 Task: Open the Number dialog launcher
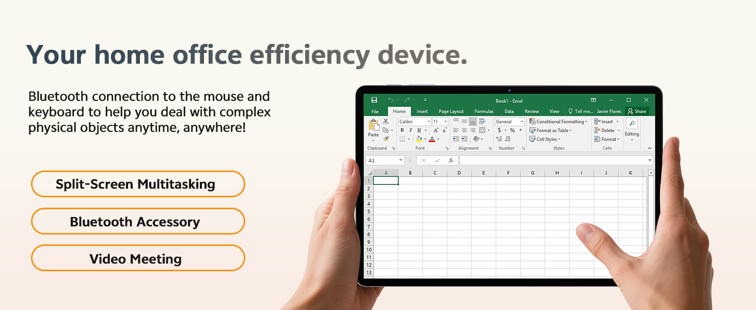pyautogui.click(x=523, y=148)
